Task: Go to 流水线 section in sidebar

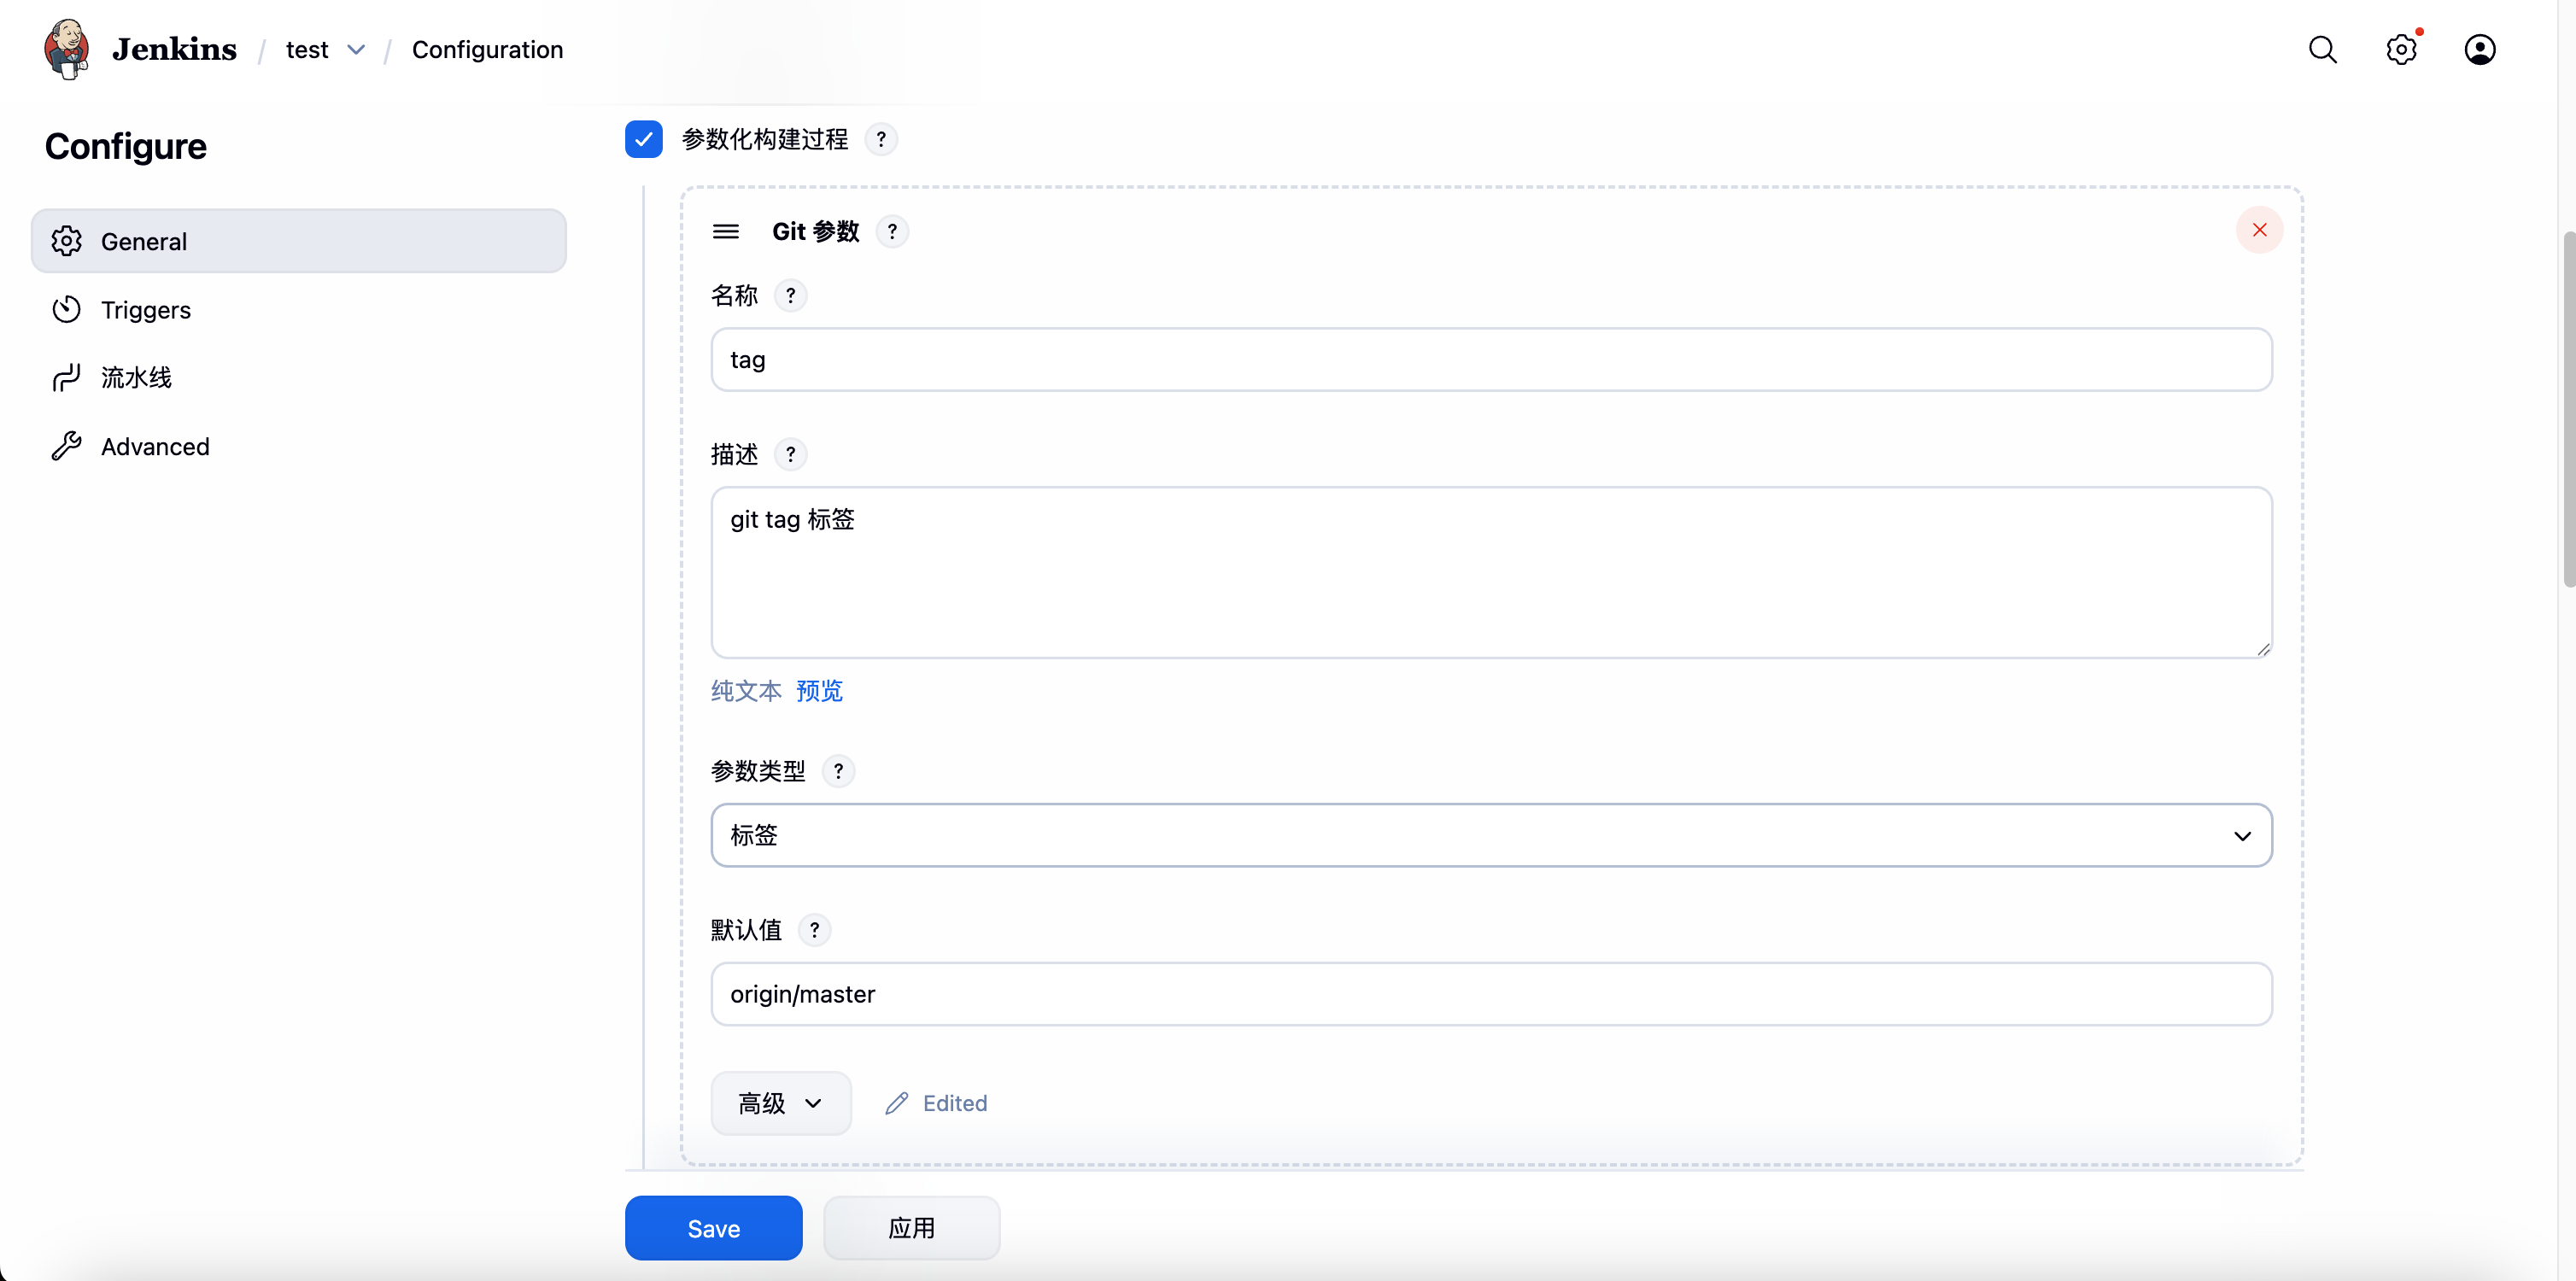Action: (136, 378)
